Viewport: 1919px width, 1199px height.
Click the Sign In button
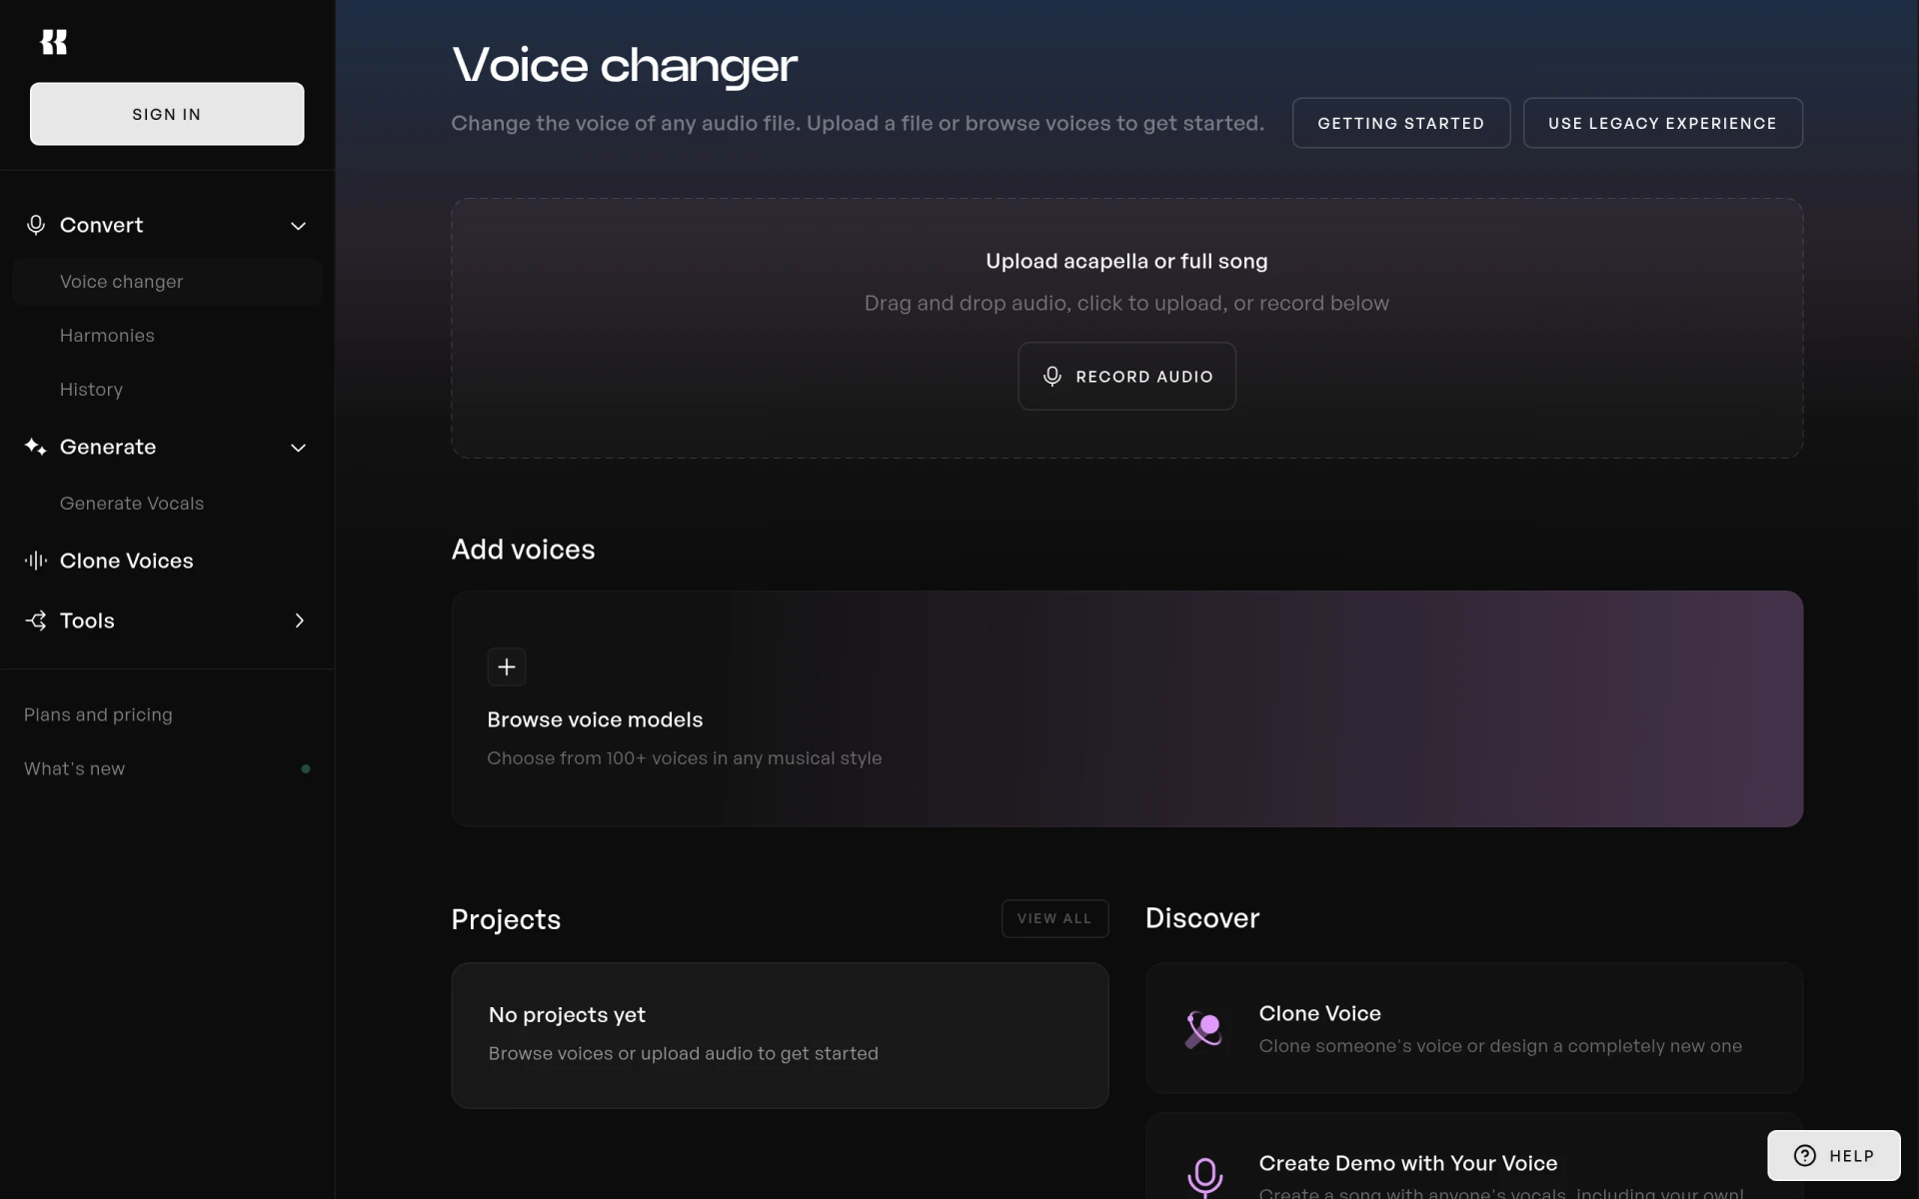tap(167, 114)
